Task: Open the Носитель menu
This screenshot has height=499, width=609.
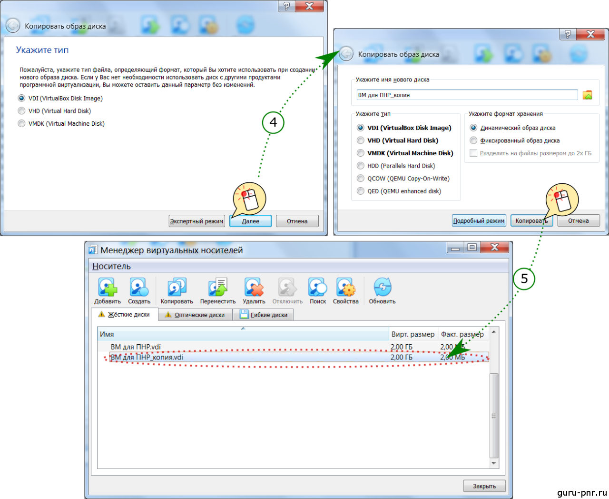Action: click(111, 266)
